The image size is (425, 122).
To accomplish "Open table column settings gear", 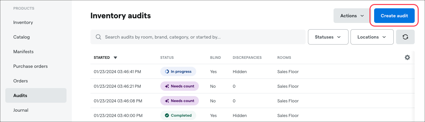I will [x=407, y=58].
